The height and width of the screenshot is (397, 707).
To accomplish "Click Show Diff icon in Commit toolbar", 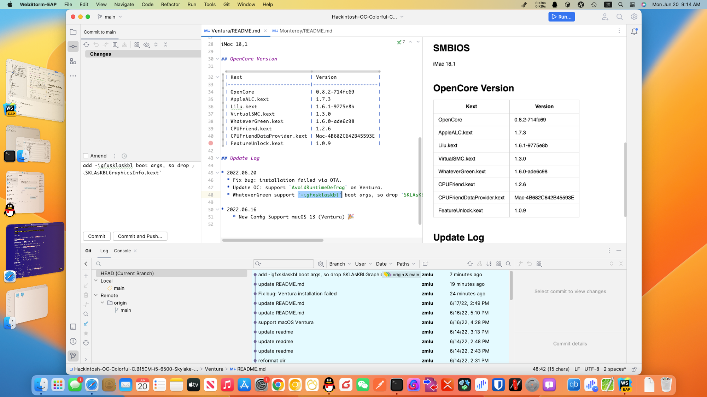I will click(x=106, y=45).
